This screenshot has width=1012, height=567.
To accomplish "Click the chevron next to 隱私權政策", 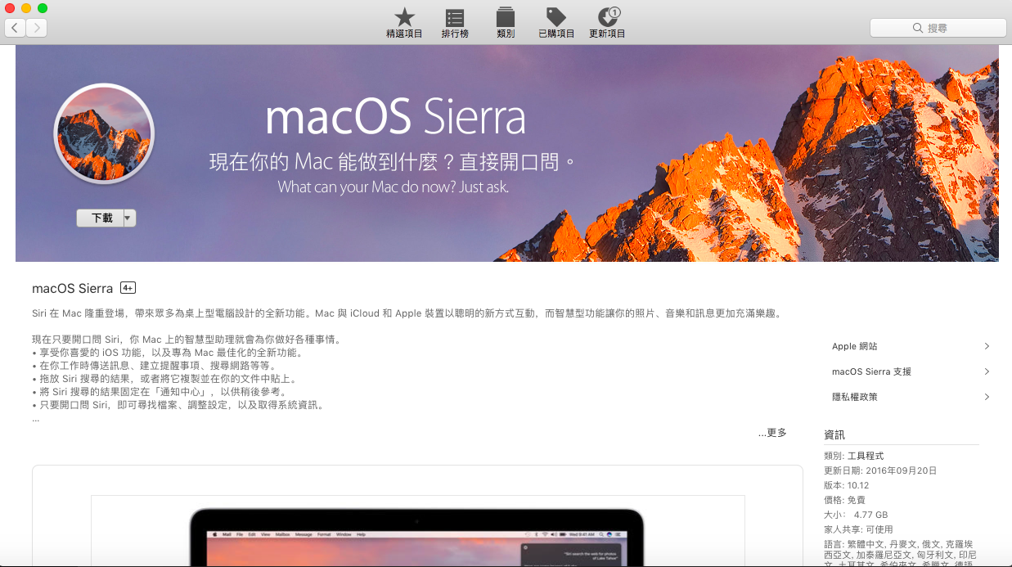I will pyautogui.click(x=987, y=397).
